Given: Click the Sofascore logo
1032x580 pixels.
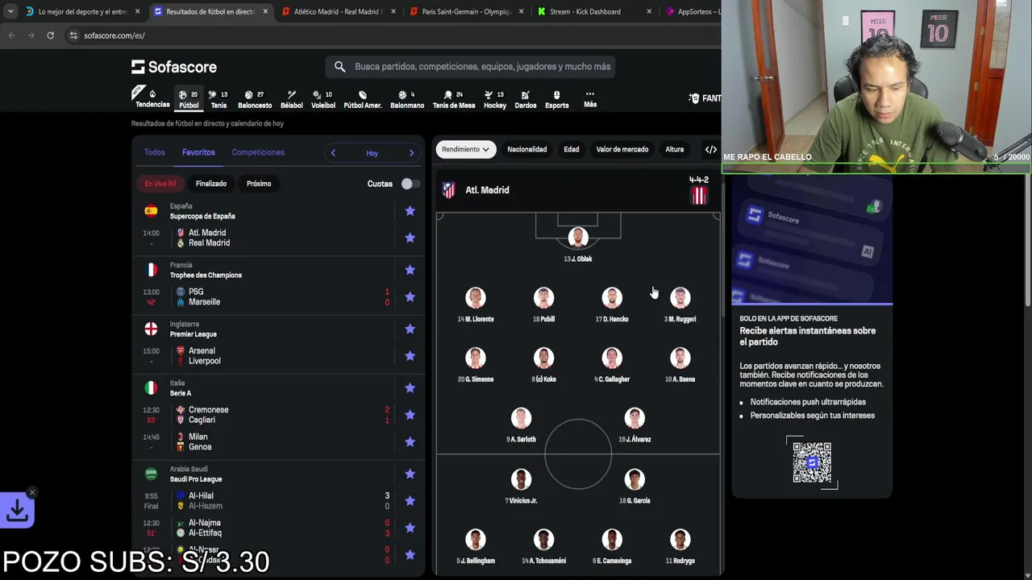Looking at the screenshot, I should click(174, 67).
